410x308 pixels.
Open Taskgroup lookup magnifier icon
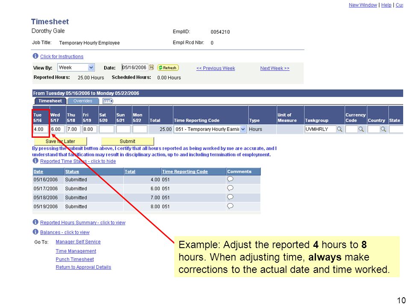[x=340, y=129]
